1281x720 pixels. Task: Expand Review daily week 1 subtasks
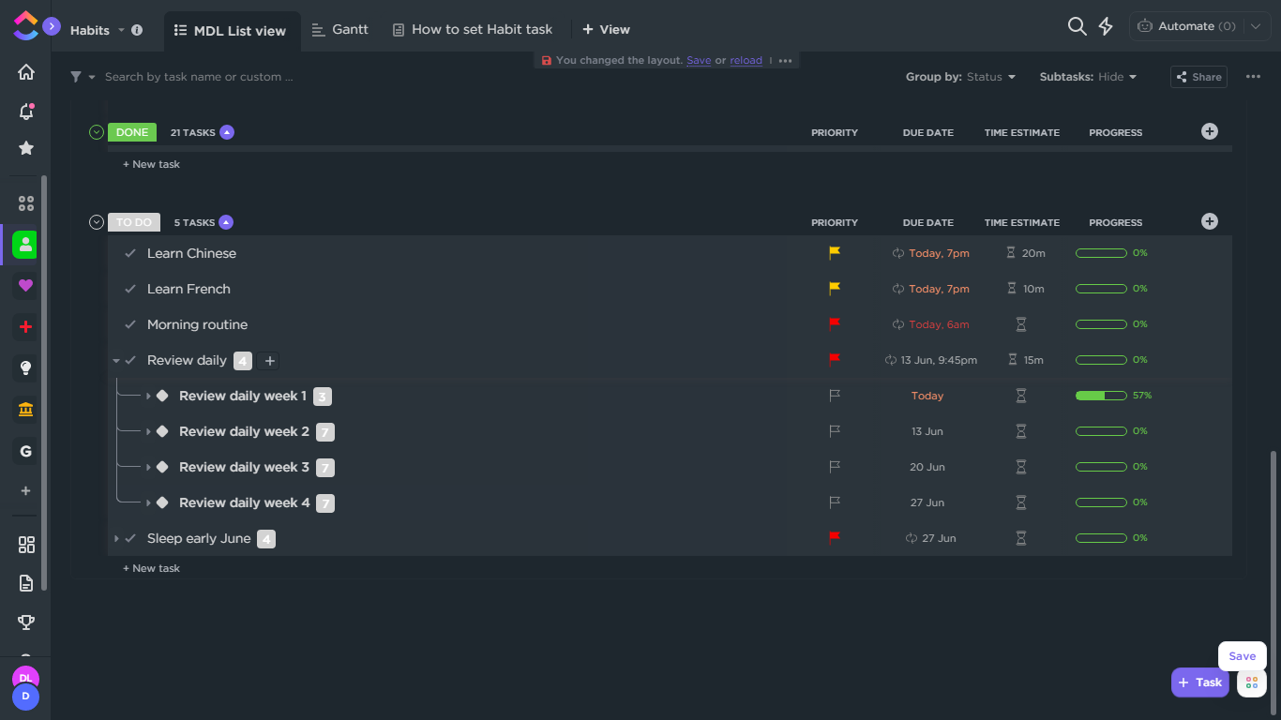(148, 396)
